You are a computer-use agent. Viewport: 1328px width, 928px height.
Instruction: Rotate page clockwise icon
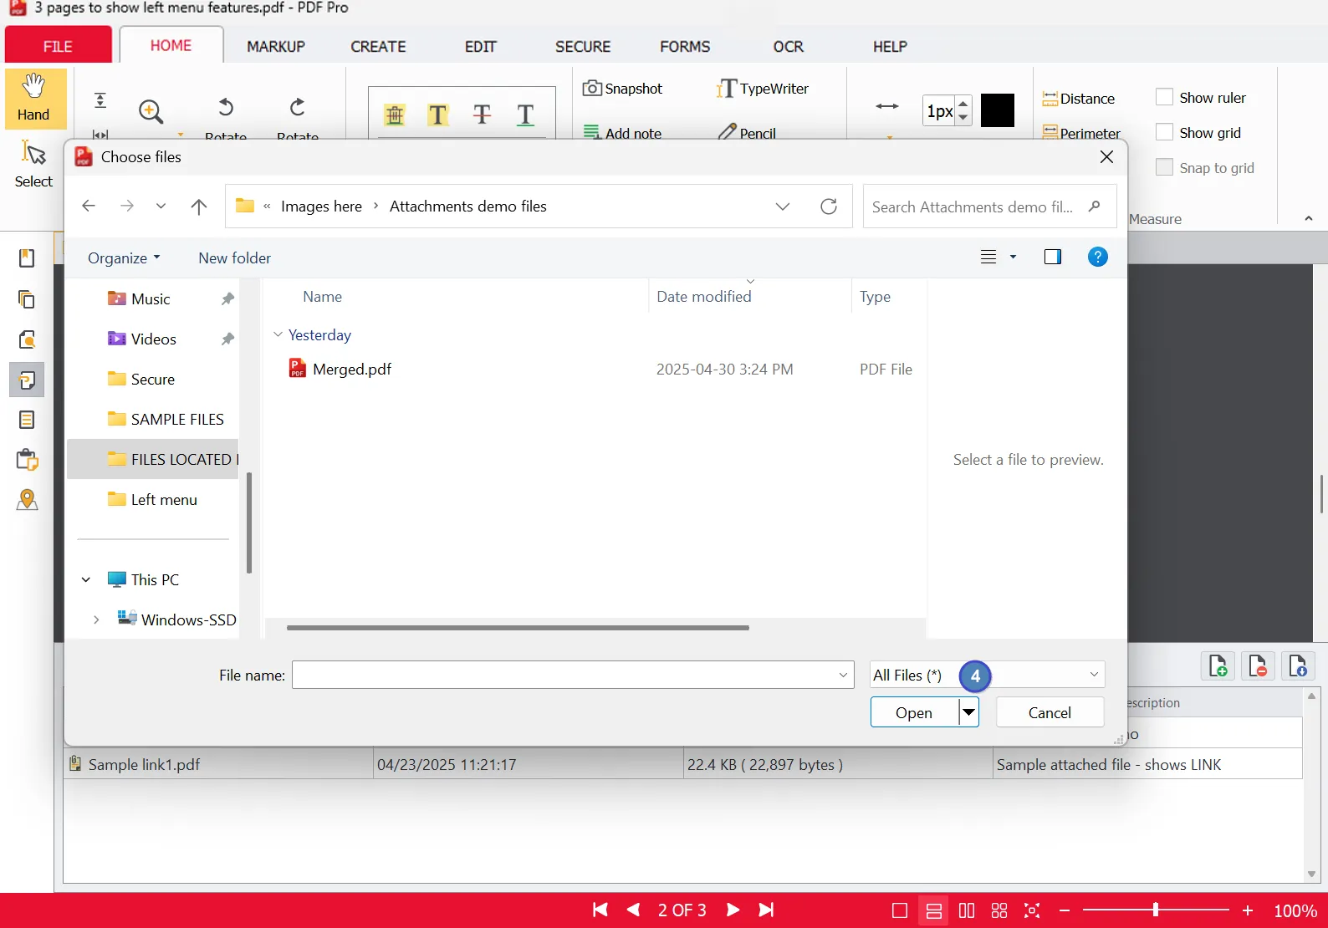(298, 107)
